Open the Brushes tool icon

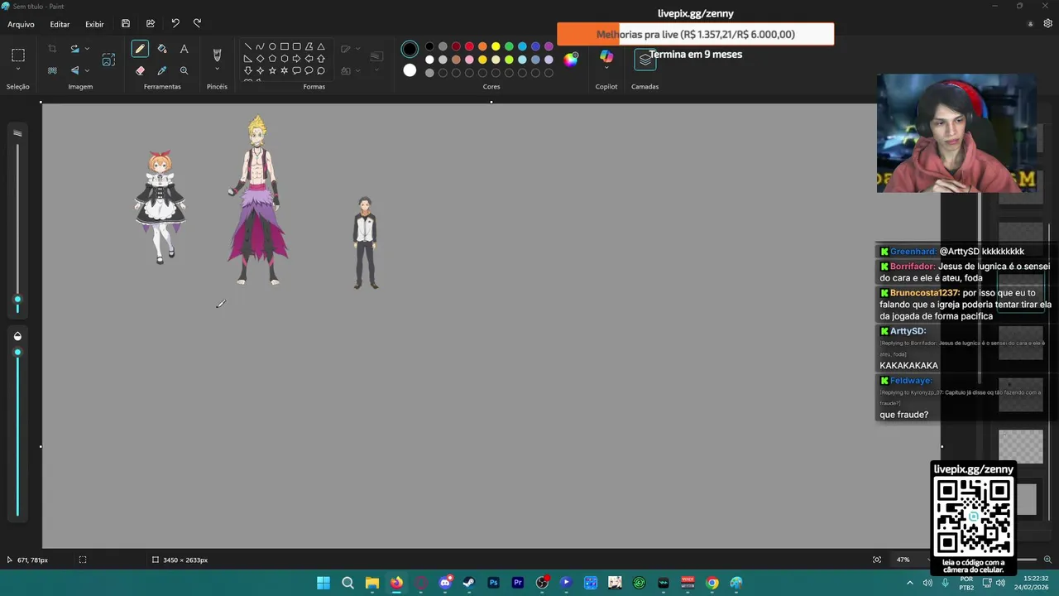click(217, 55)
